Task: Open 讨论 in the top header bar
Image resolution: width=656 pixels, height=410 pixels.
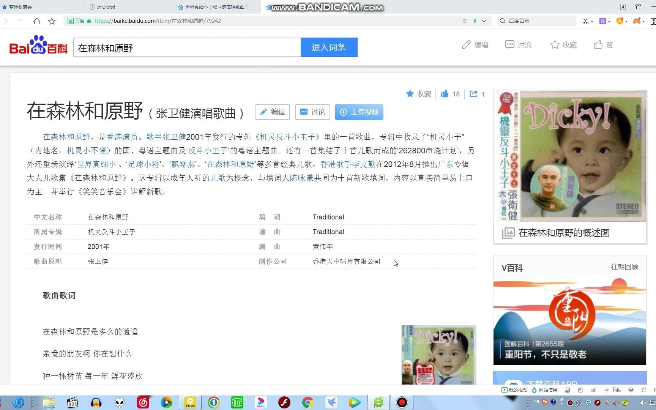Action: (518, 45)
